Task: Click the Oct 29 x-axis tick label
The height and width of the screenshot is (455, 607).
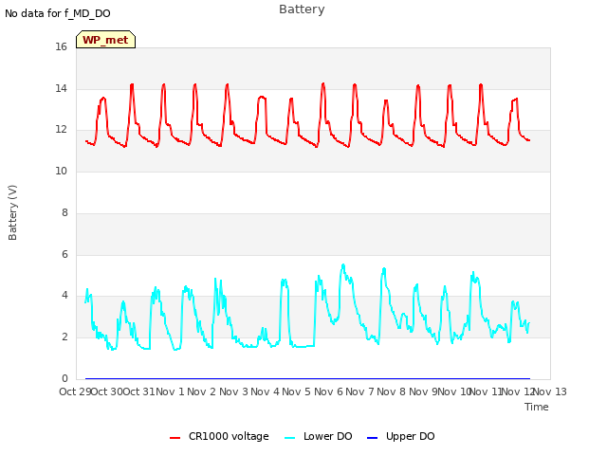Action: pyautogui.click(x=75, y=391)
